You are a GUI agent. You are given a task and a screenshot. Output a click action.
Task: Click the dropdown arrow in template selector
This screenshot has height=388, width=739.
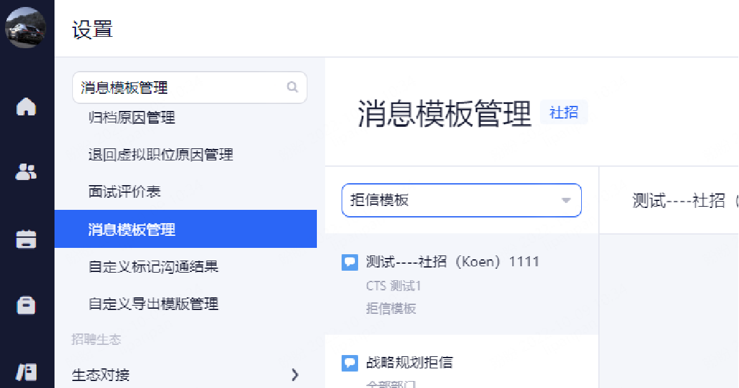(566, 200)
